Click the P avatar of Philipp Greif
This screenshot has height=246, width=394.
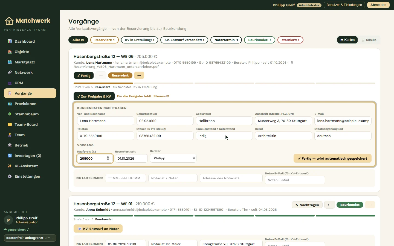coord(8,220)
